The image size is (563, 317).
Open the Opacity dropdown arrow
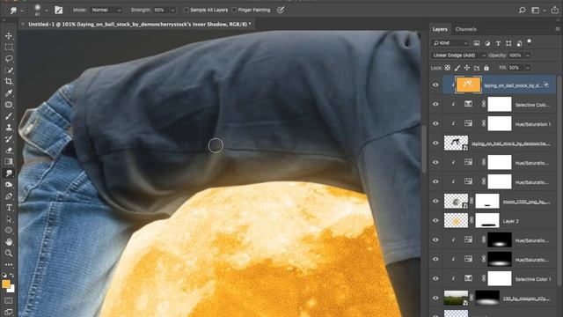(528, 55)
